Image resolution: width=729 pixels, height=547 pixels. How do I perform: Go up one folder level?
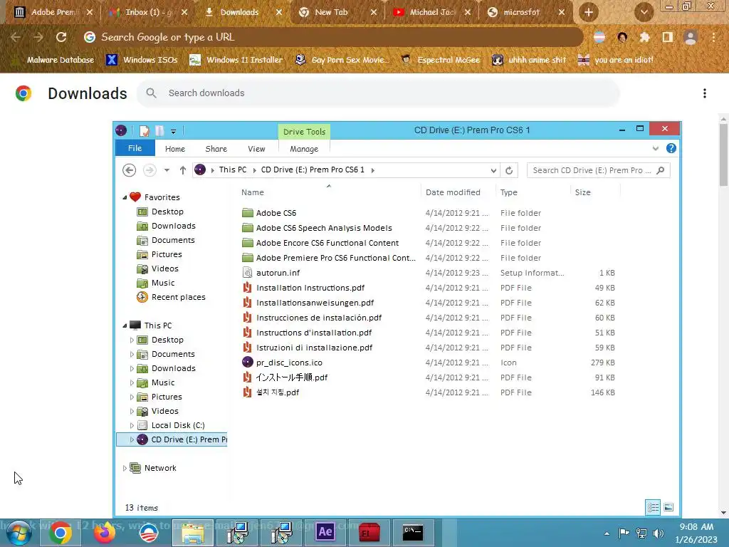click(x=183, y=170)
